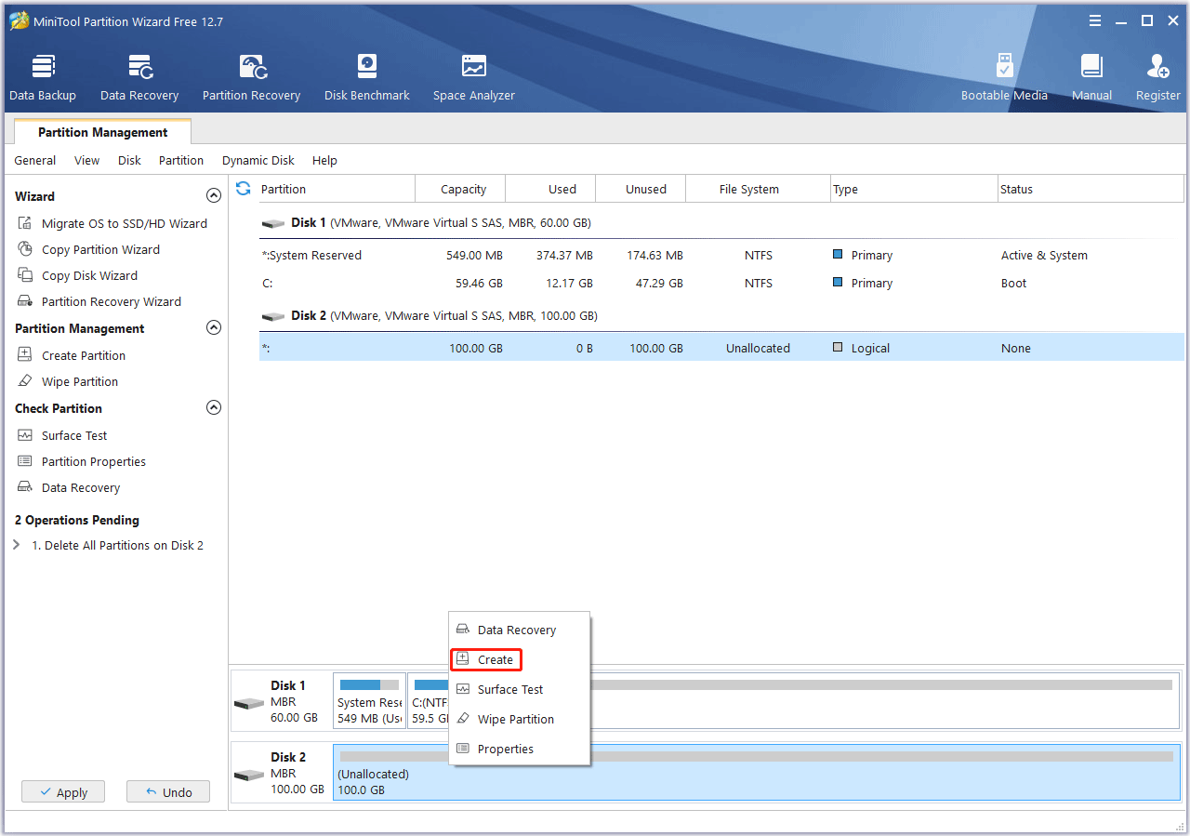
Task: Sort by Partition column header
Action: point(337,189)
